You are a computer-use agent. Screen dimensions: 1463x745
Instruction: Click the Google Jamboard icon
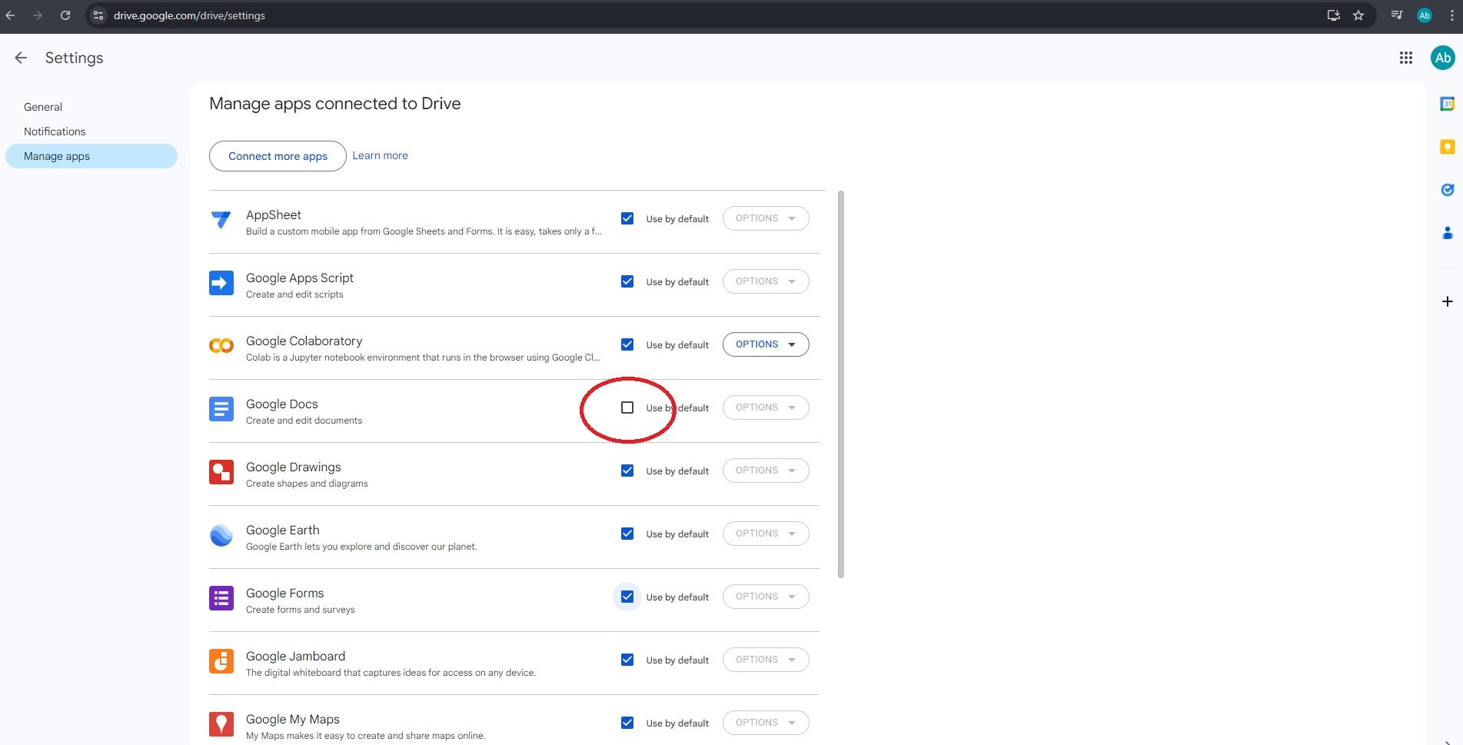(x=221, y=661)
